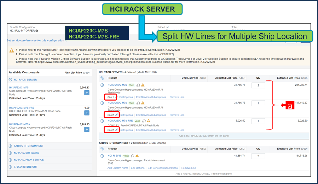Edit Services/Subscriptions for Site 1 HCIAF220C-M7S
The image size is (318, 184).
pyautogui.click(x=151, y=97)
